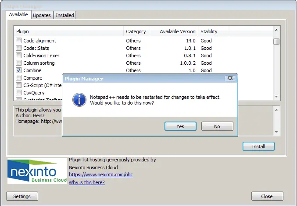297x206 pixels.
Task: Click version '1.0.0.2' of Column sorting
Action: coord(188,63)
